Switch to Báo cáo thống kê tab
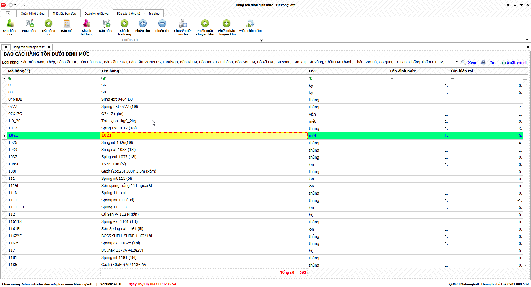Viewport: 531px width, 287px height. point(128,14)
